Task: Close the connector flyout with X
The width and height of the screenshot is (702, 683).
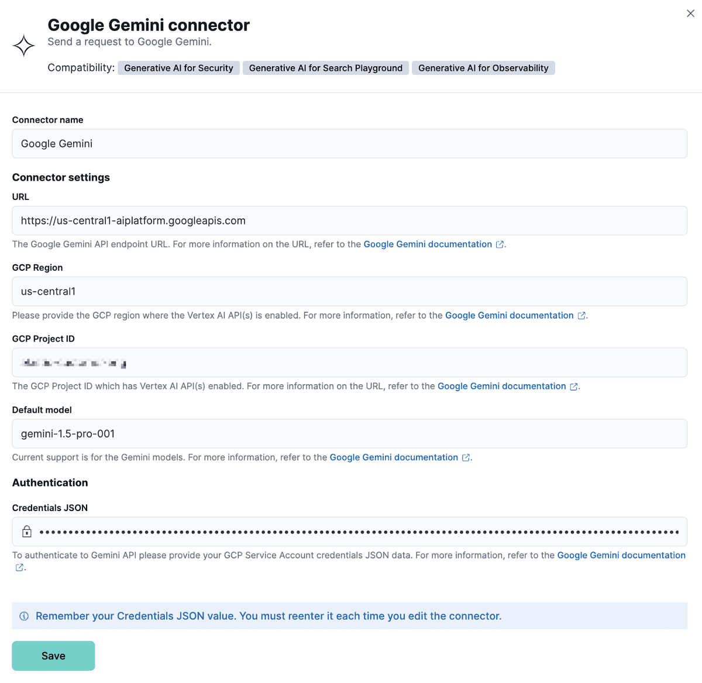Action: (690, 13)
